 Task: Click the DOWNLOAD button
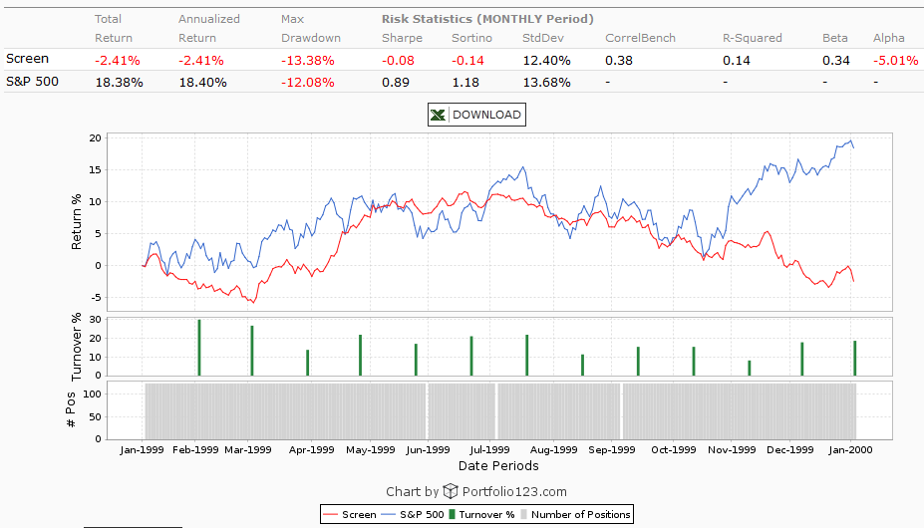(x=476, y=115)
